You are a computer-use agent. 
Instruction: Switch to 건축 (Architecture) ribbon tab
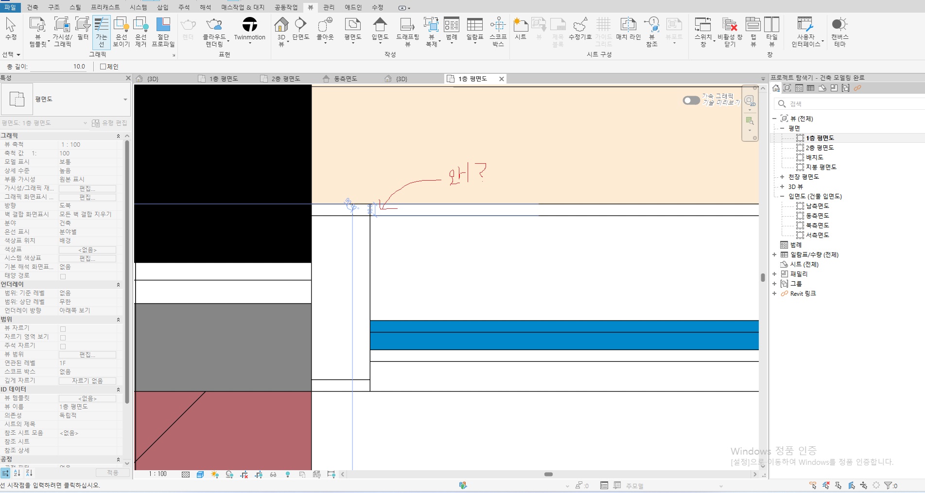point(33,7)
